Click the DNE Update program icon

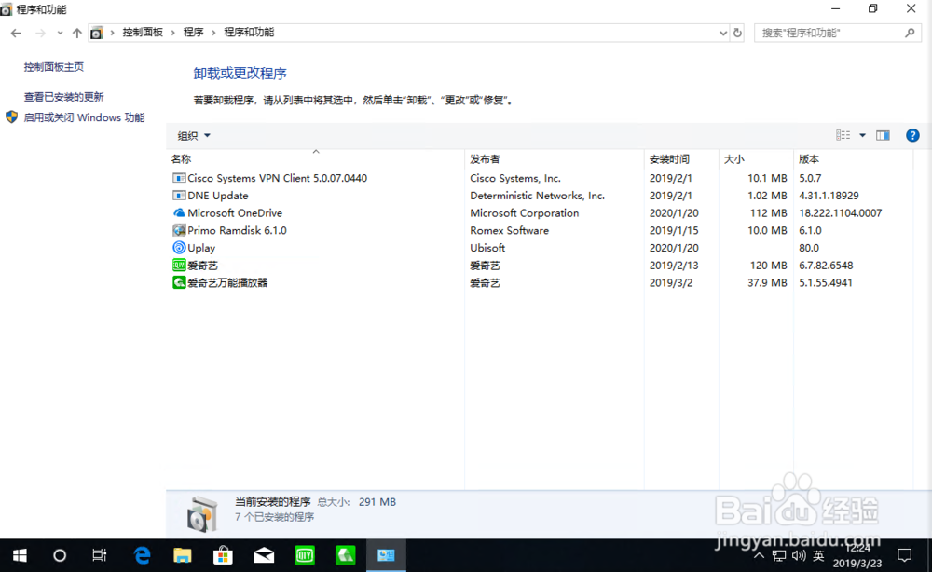pos(178,195)
